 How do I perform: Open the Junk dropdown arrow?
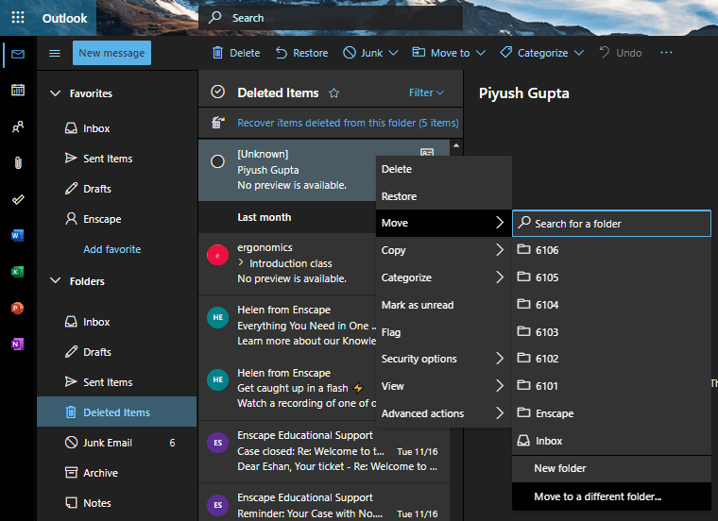pos(393,53)
